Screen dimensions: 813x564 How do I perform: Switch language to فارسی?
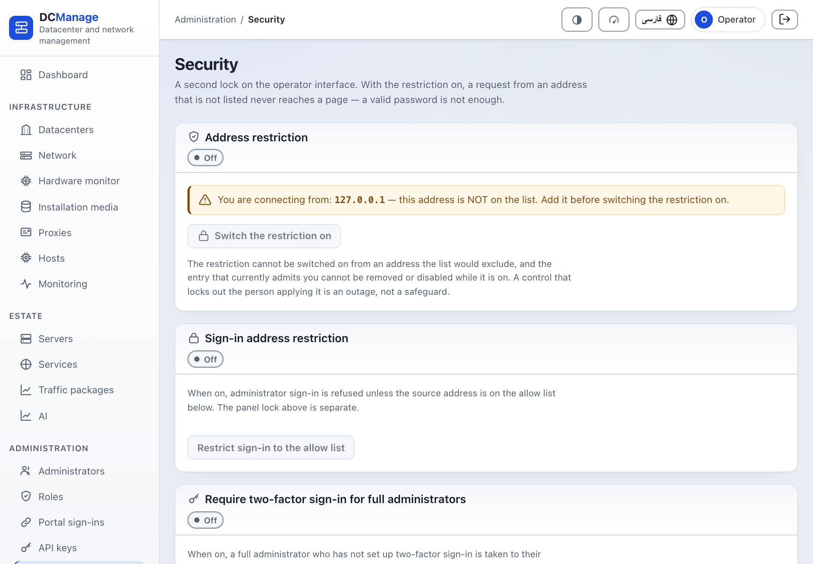click(x=660, y=20)
